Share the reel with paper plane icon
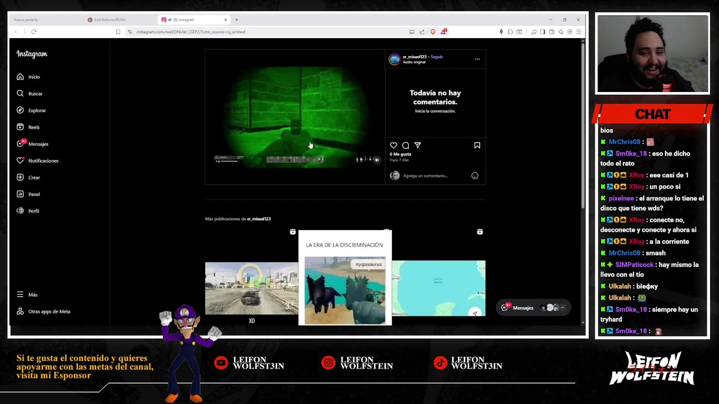The height and width of the screenshot is (404, 719). pyautogui.click(x=417, y=145)
